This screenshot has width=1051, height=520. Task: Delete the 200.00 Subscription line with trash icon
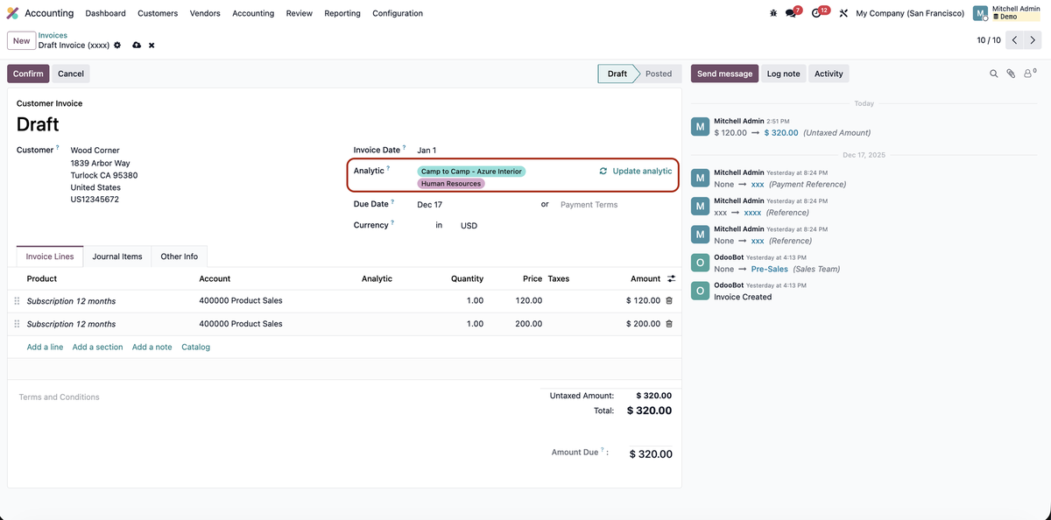point(668,323)
